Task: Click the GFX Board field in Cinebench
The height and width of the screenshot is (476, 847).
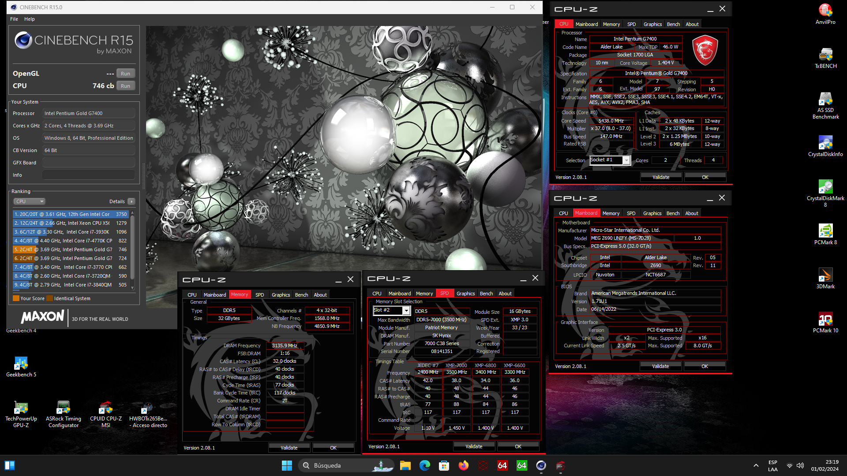Action: coord(89,163)
